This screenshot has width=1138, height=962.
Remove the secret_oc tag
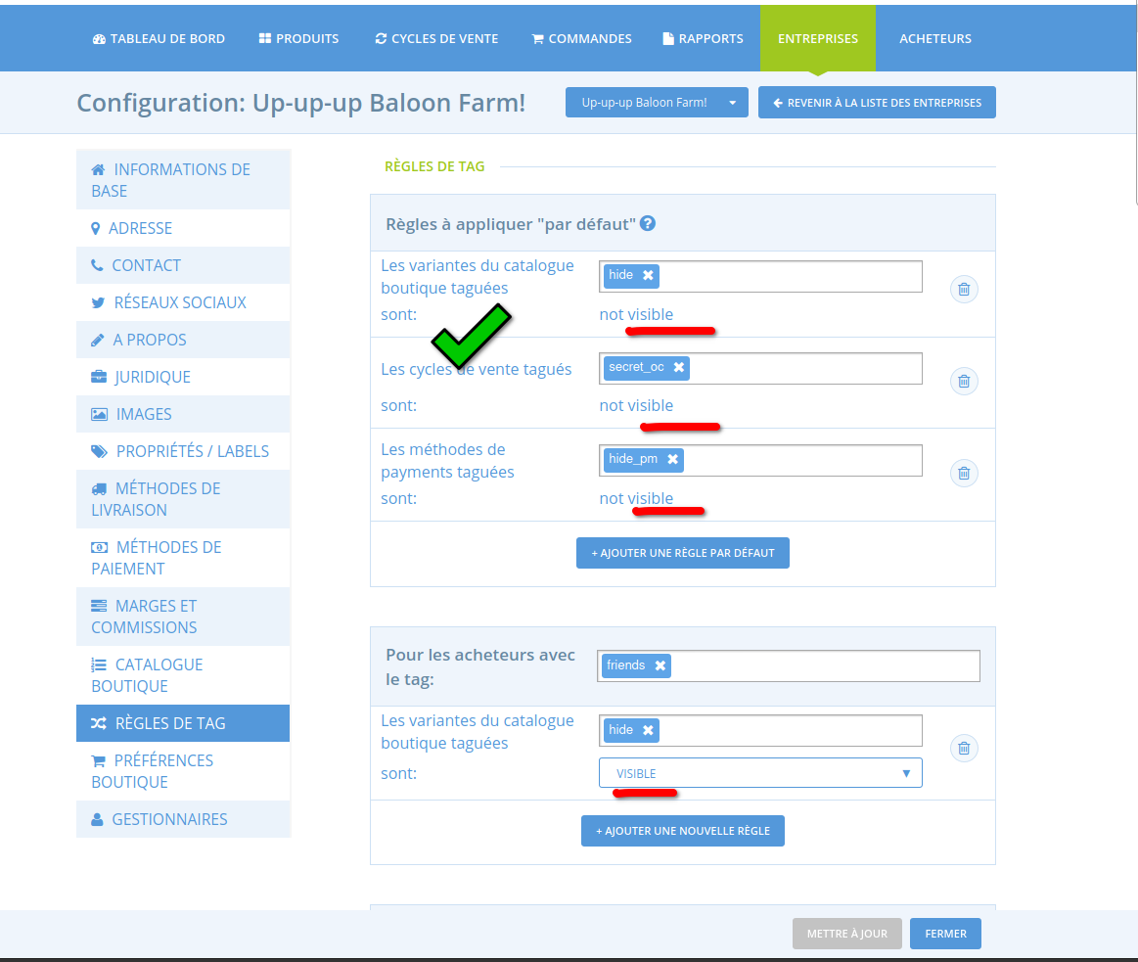(678, 367)
